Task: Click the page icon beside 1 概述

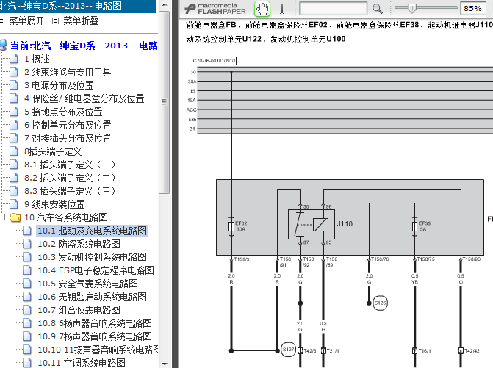Action: point(14,59)
